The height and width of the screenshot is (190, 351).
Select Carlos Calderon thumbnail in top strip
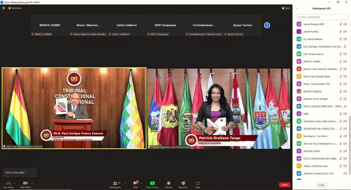(x=127, y=25)
